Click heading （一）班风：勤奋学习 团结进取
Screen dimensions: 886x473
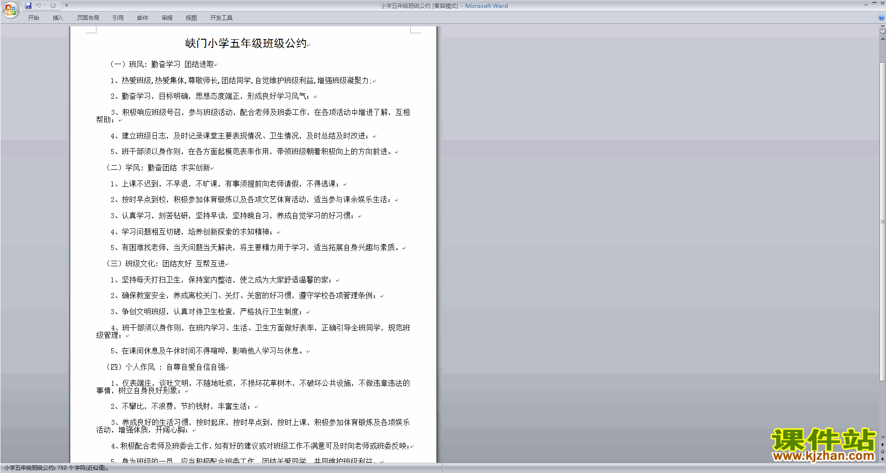pos(162,65)
